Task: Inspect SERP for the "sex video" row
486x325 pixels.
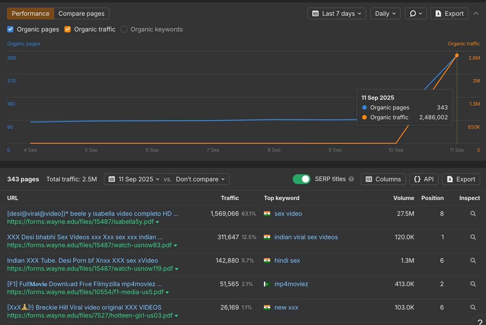Action: point(473,213)
